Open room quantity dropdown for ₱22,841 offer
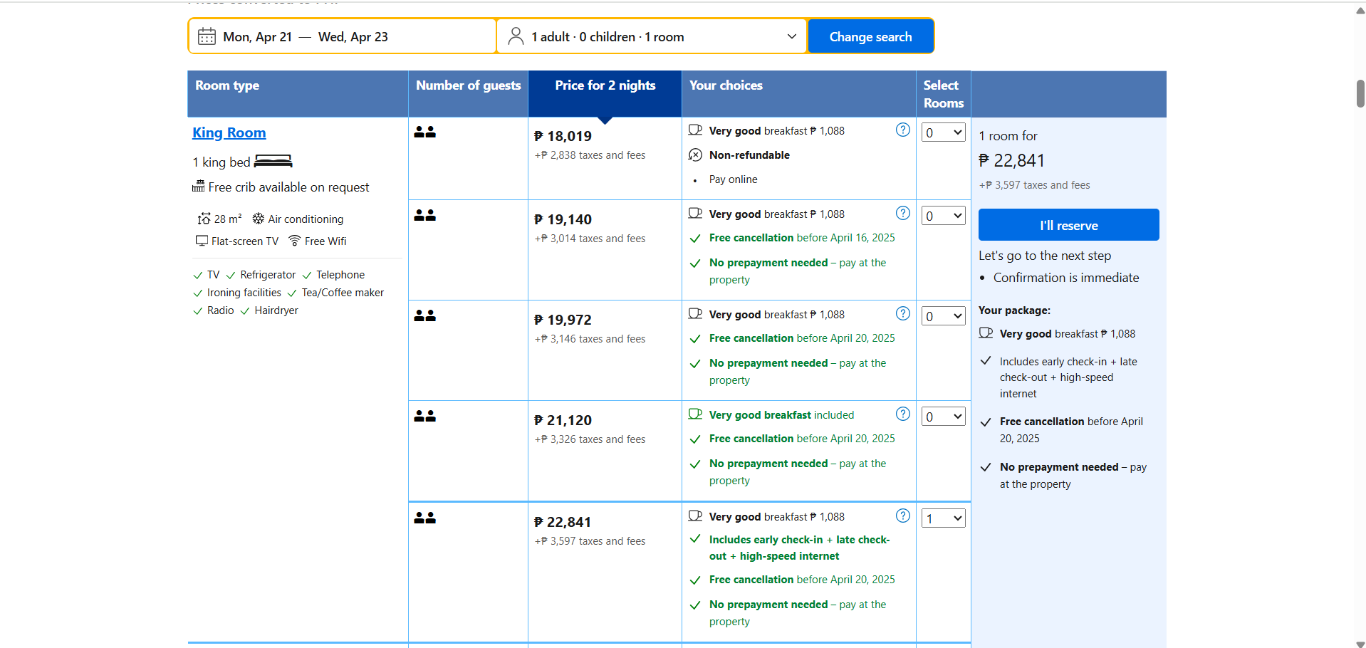The height and width of the screenshot is (648, 1366). 943,518
